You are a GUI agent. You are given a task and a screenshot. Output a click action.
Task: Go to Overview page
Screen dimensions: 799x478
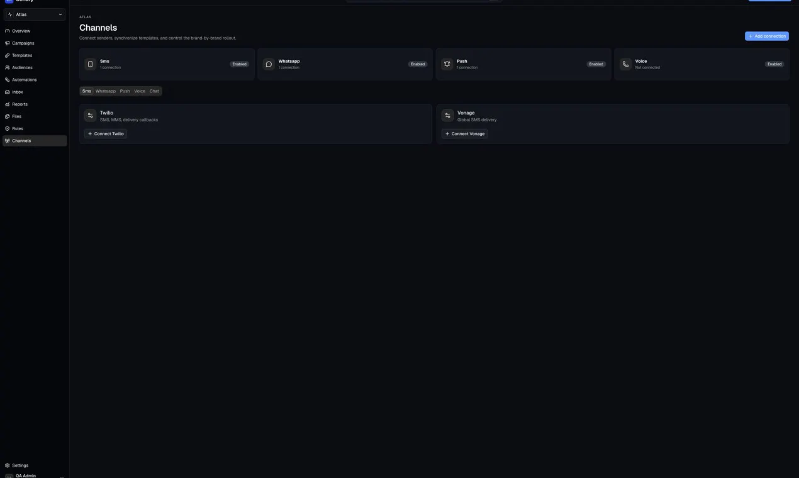[x=35, y=31]
